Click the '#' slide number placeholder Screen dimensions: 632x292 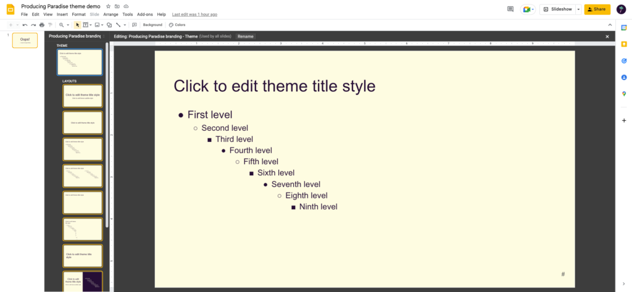(563, 274)
